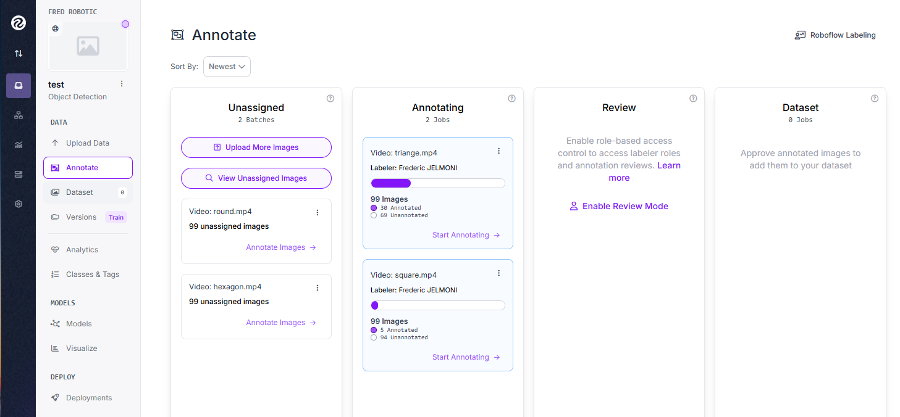Go to Upload Data in sidebar
900x417 pixels.
88,143
